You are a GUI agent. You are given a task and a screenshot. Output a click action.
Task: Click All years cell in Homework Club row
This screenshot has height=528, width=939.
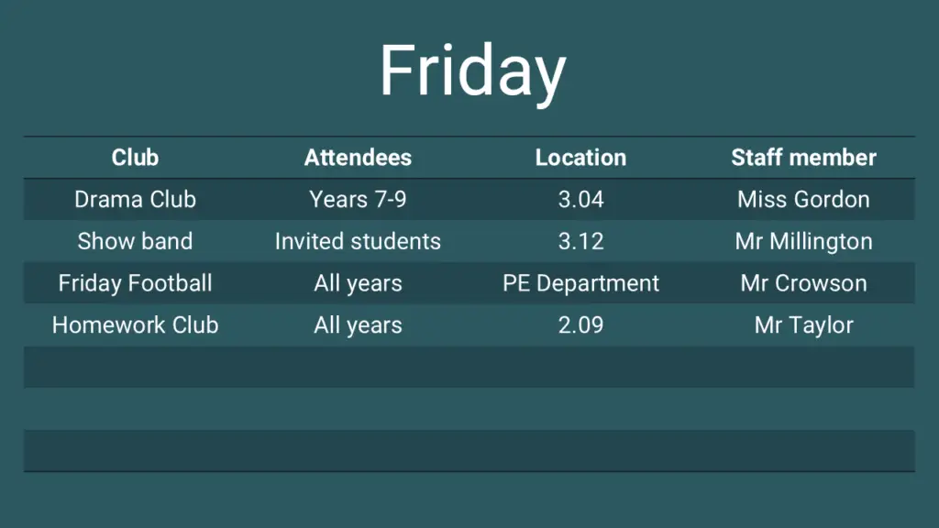(359, 325)
